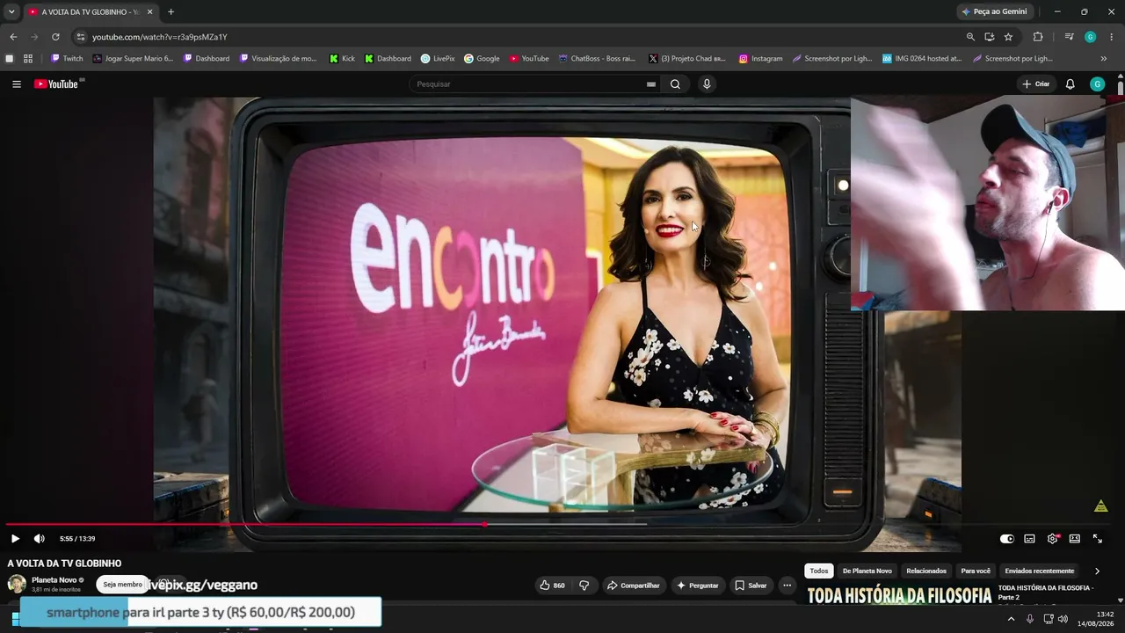The height and width of the screenshot is (633, 1125).
Task: Open the ChatBoss bookmark
Action: (597, 59)
